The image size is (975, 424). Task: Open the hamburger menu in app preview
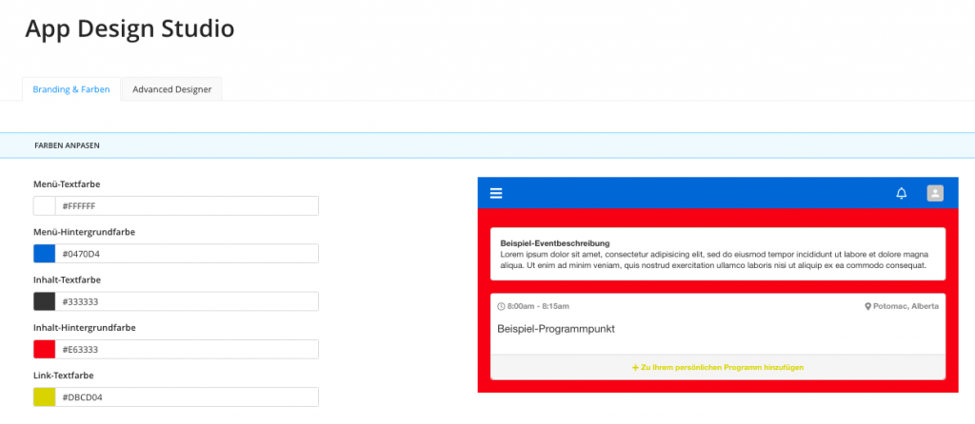(x=495, y=193)
